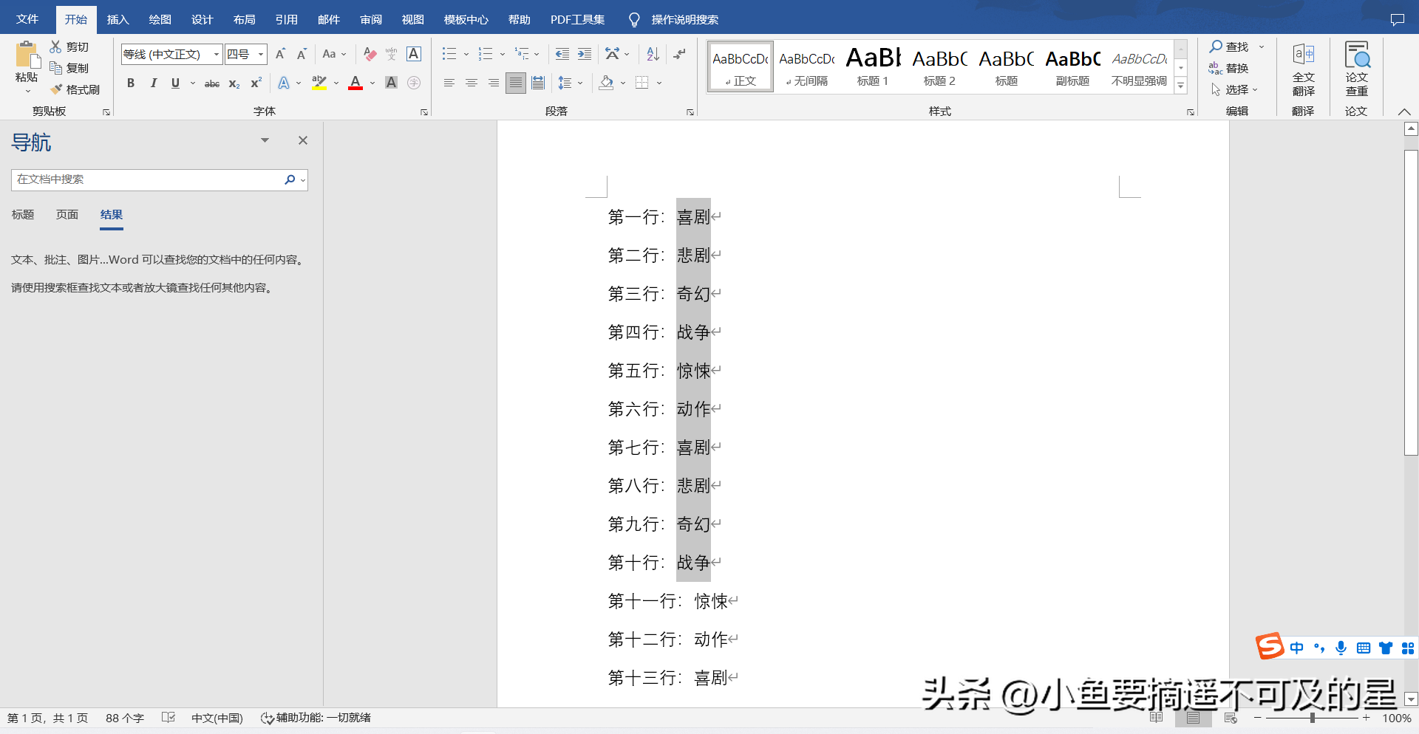Screen dimensions: 1419x734
Task: Click the Enclosed Characters icon
Action: (x=414, y=83)
